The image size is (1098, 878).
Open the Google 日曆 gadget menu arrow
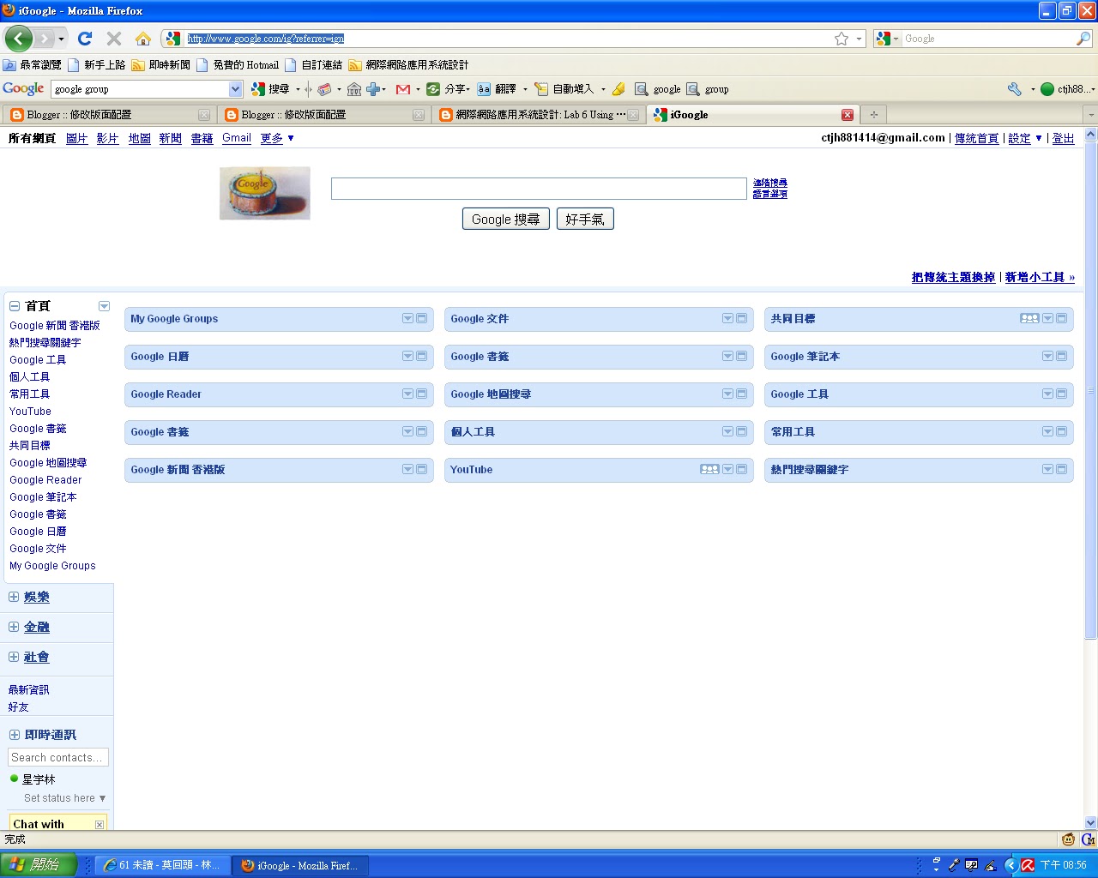(x=408, y=356)
